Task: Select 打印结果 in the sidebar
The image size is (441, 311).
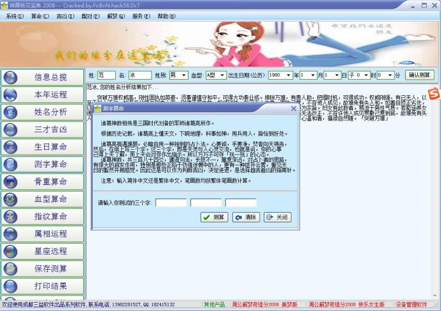Action: [42, 286]
